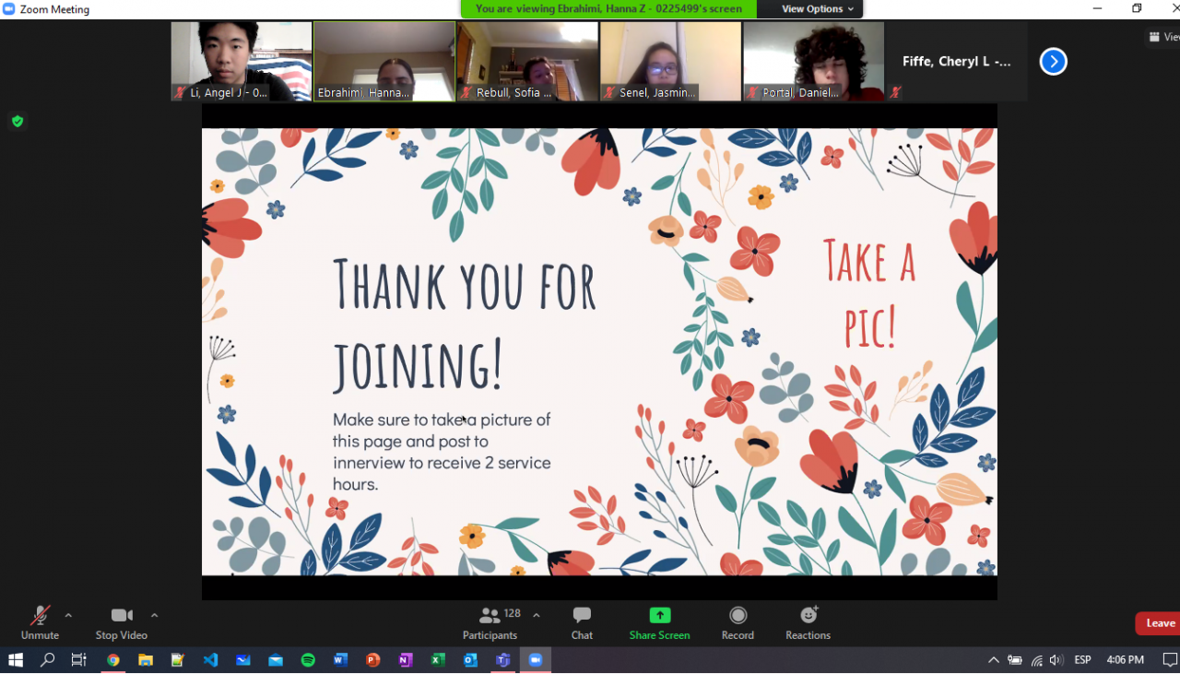The width and height of the screenshot is (1180, 674).
Task: Open Windows Search from taskbar
Action: point(47,660)
